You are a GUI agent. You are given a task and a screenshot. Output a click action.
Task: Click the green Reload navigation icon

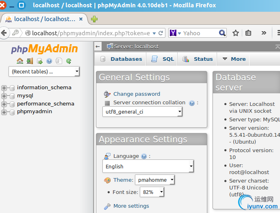coord(69,61)
